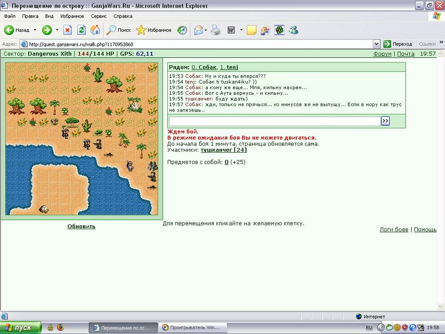Expand the Back button history dropdown
This screenshot has height=334, width=445.
pyautogui.click(x=35, y=30)
